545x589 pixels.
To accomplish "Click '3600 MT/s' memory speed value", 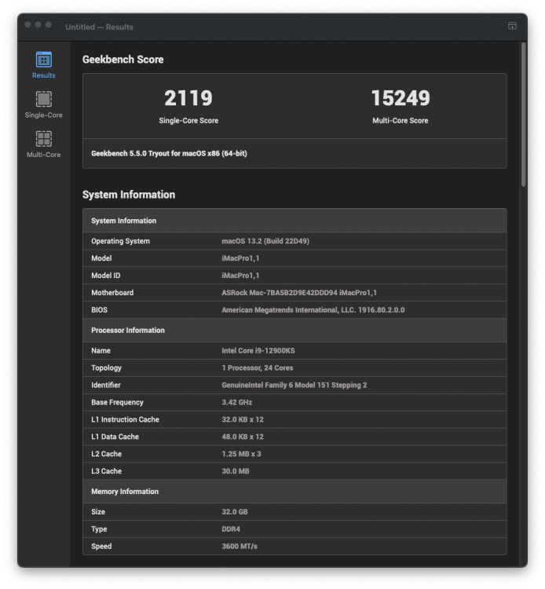I will (240, 546).
